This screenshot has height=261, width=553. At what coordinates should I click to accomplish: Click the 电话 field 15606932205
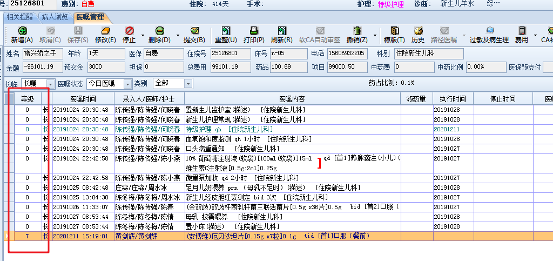tap(347, 53)
